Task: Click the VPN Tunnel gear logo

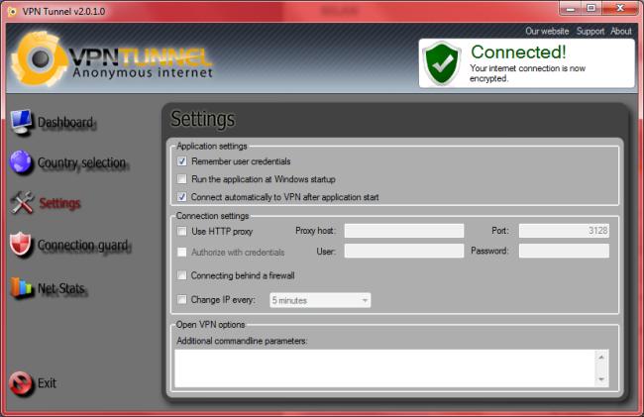Action: [39, 59]
